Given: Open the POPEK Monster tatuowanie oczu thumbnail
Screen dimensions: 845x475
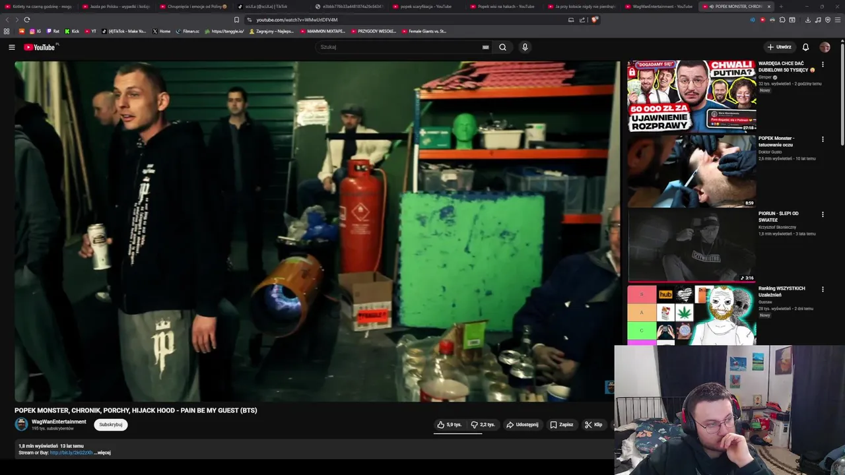Looking at the screenshot, I should coord(691,171).
